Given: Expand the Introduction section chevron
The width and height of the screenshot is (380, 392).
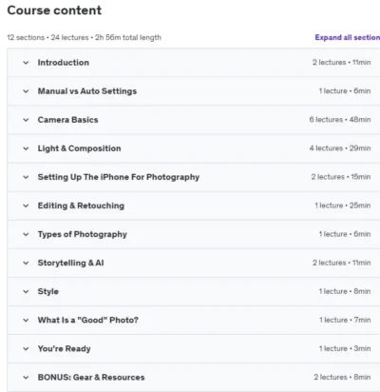Looking at the screenshot, I should [x=26, y=63].
